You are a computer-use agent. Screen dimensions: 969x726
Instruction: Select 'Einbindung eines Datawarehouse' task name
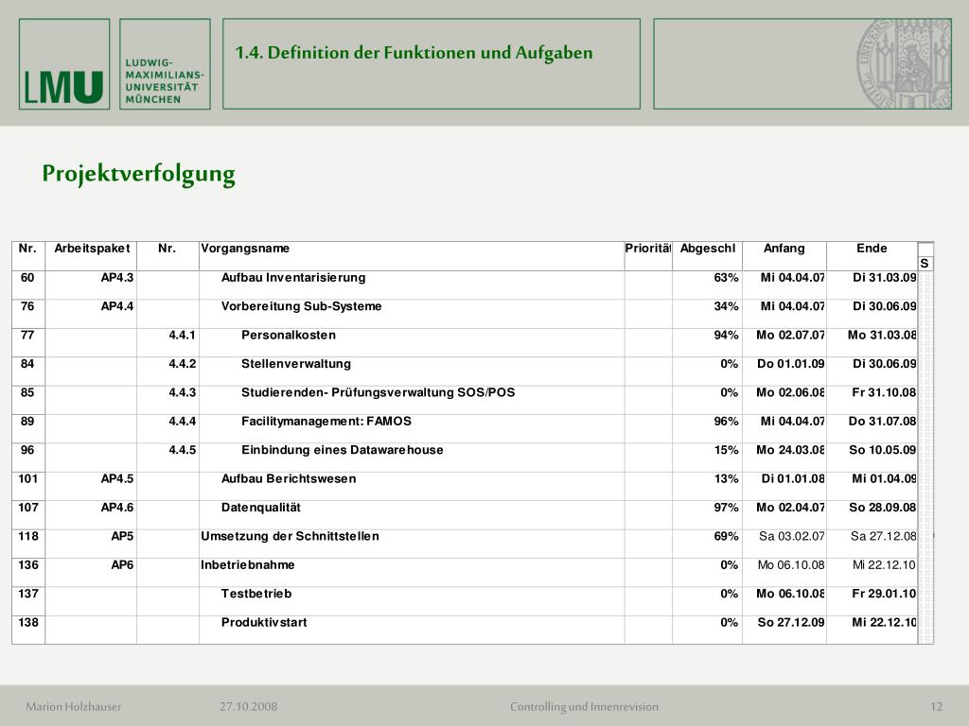coord(343,450)
